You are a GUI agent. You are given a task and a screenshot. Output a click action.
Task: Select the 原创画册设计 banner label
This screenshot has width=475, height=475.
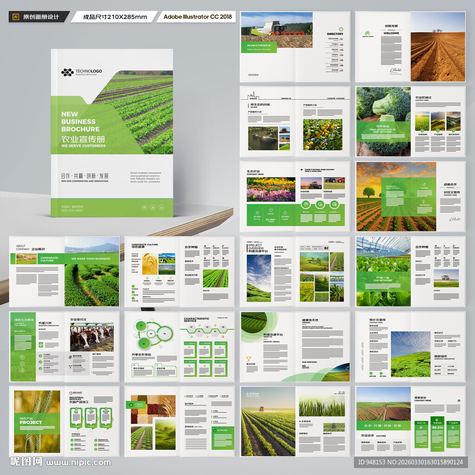click(41, 17)
